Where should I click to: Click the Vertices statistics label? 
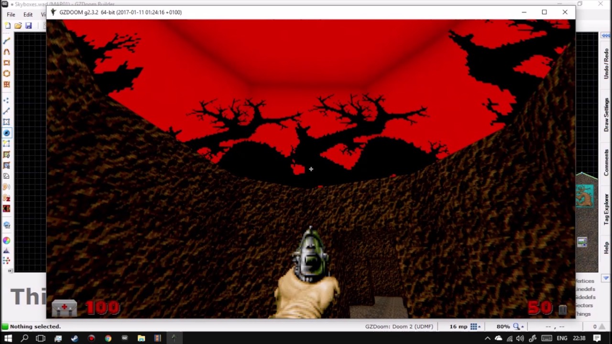click(x=585, y=281)
